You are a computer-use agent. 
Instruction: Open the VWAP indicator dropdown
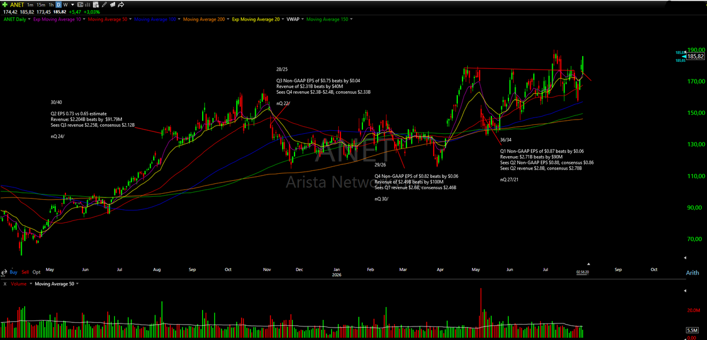(x=302, y=19)
